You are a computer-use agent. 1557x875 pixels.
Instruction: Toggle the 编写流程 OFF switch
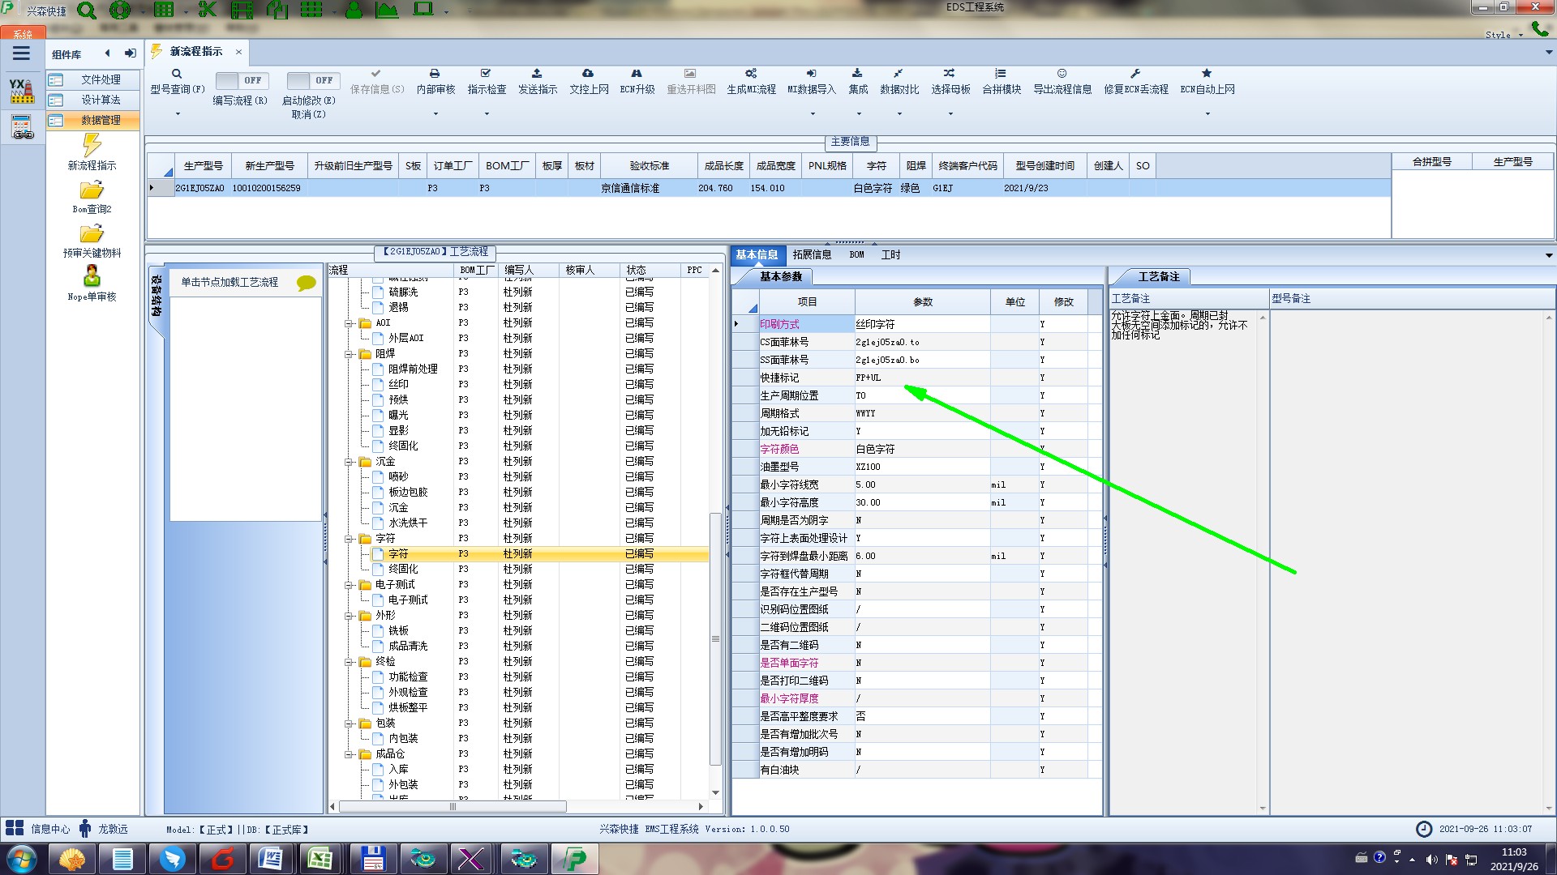tap(241, 80)
